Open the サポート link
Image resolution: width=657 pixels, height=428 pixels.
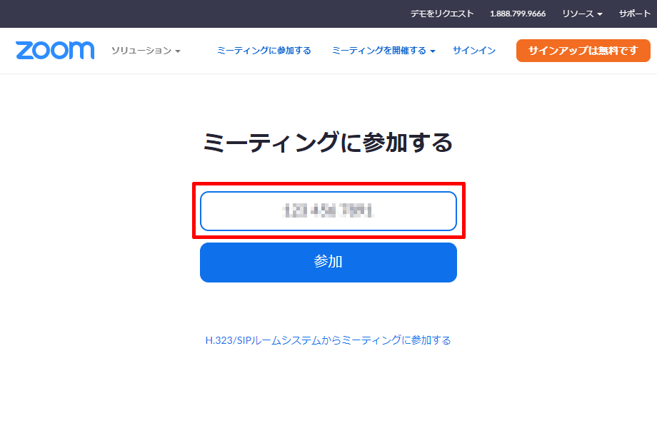coord(634,14)
